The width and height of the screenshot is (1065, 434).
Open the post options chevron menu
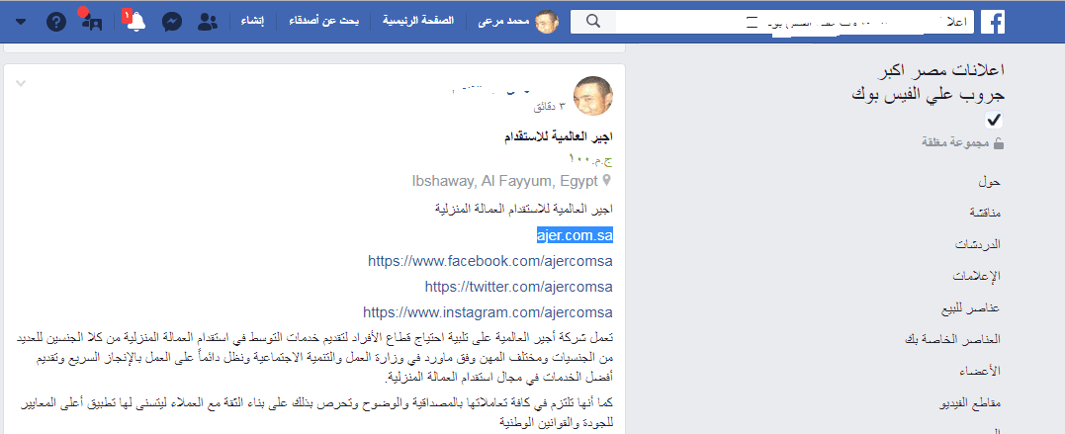click(x=21, y=83)
